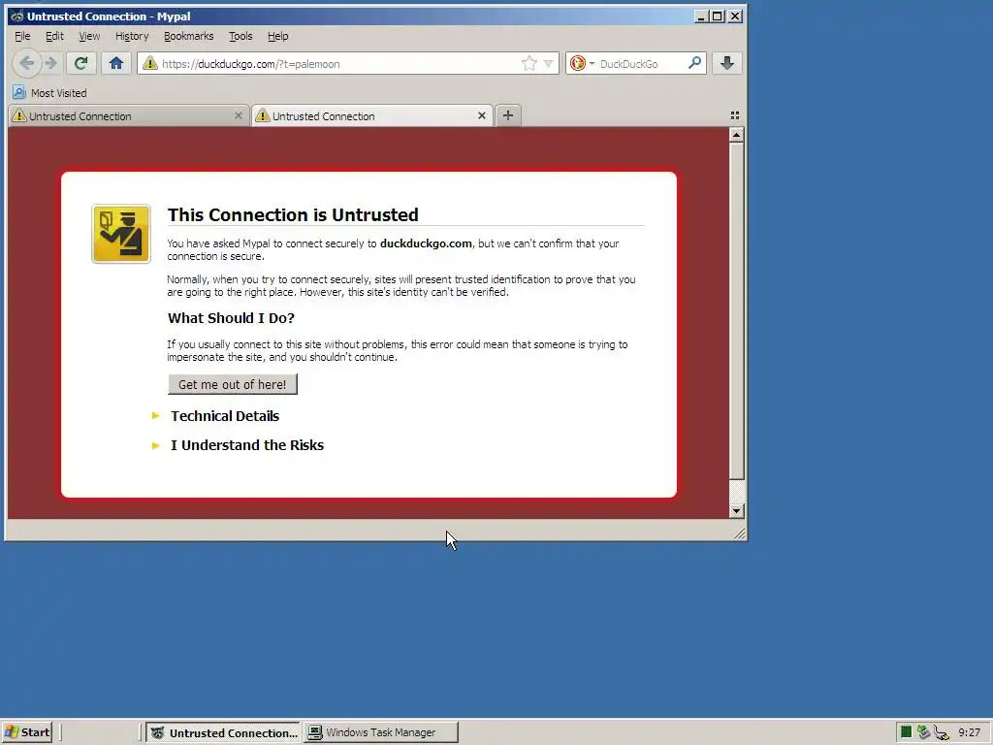Screen dimensions: 993x745
Task: Open the Edit menu
Action: click(54, 36)
